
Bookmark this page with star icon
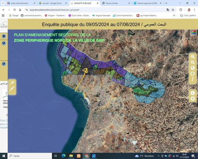pyautogui.click(x=173, y=10)
